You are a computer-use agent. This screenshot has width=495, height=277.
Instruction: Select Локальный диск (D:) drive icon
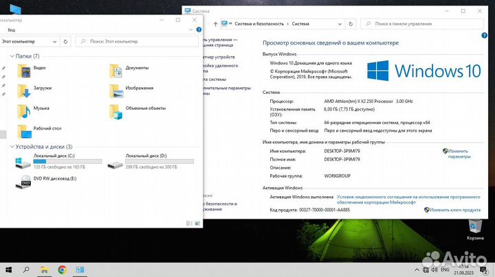coord(115,165)
